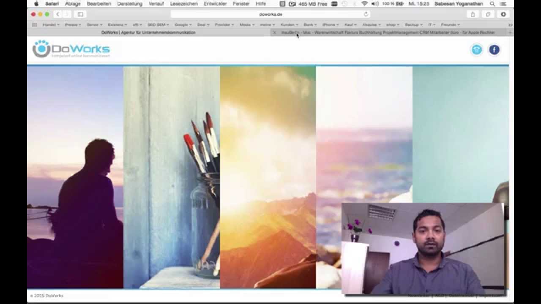Open the Kunden bookmarks folder
Viewport: 541px width, 304px height.
point(289,25)
